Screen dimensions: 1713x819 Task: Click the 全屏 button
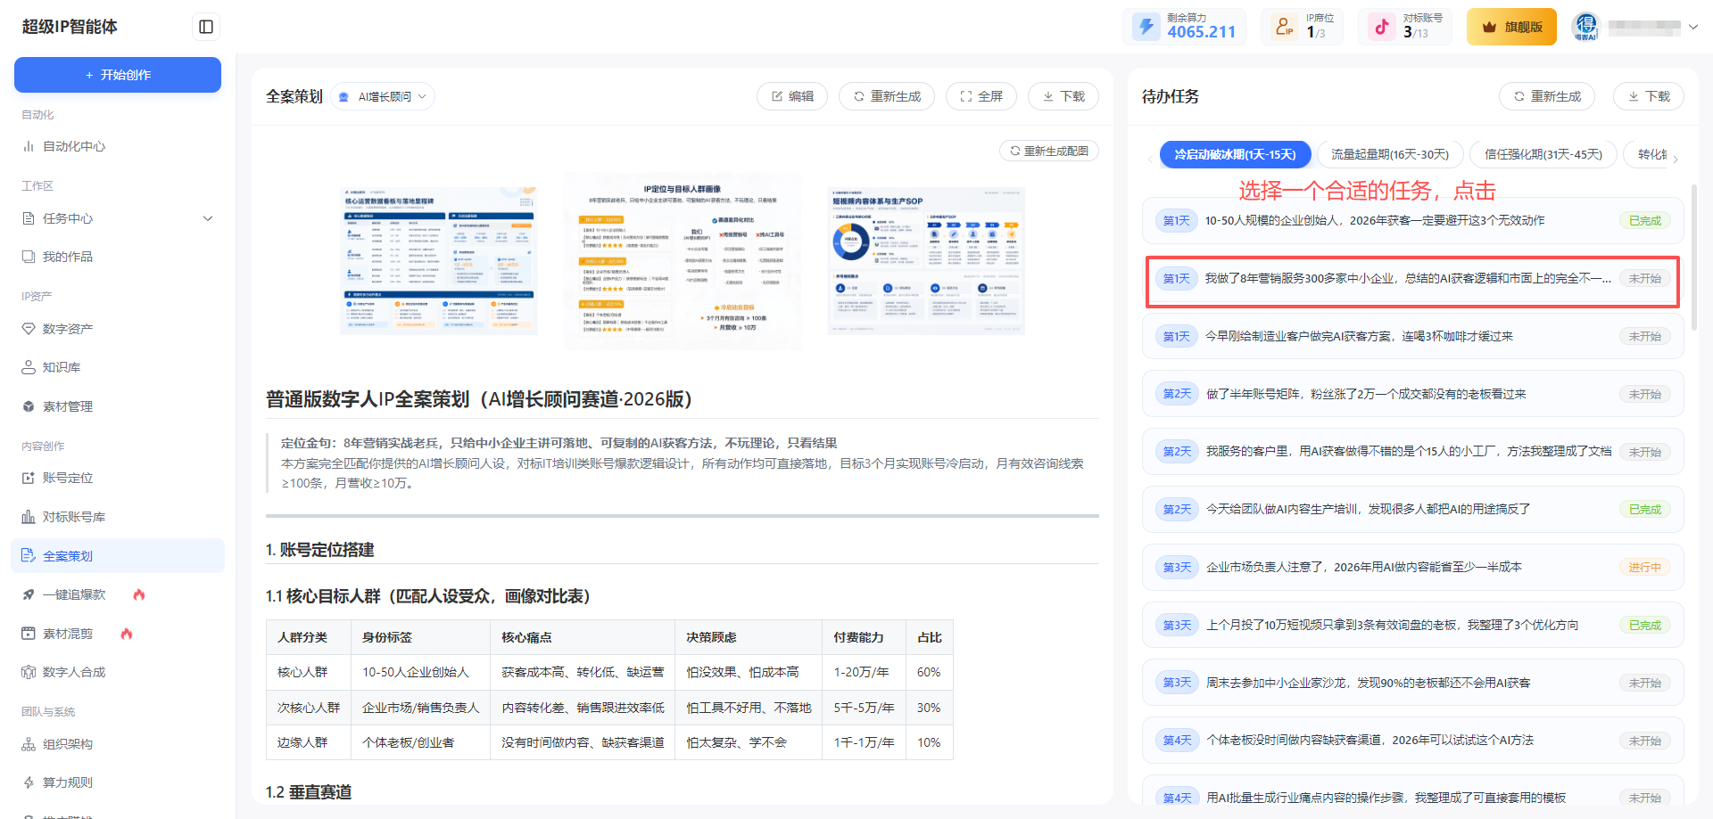pyautogui.click(x=981, y=96)
